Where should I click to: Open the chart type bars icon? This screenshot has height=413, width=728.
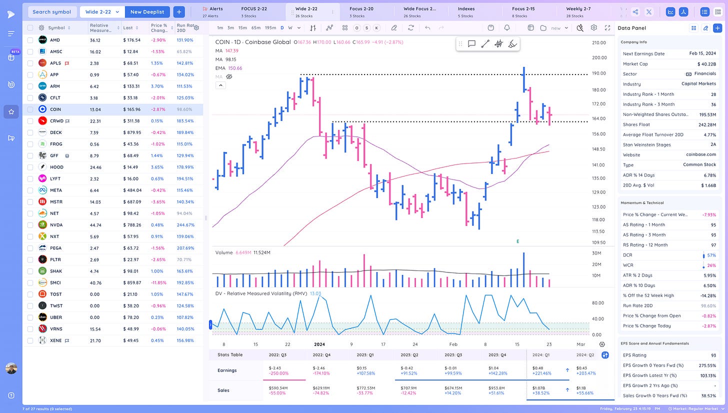[313, 28]
